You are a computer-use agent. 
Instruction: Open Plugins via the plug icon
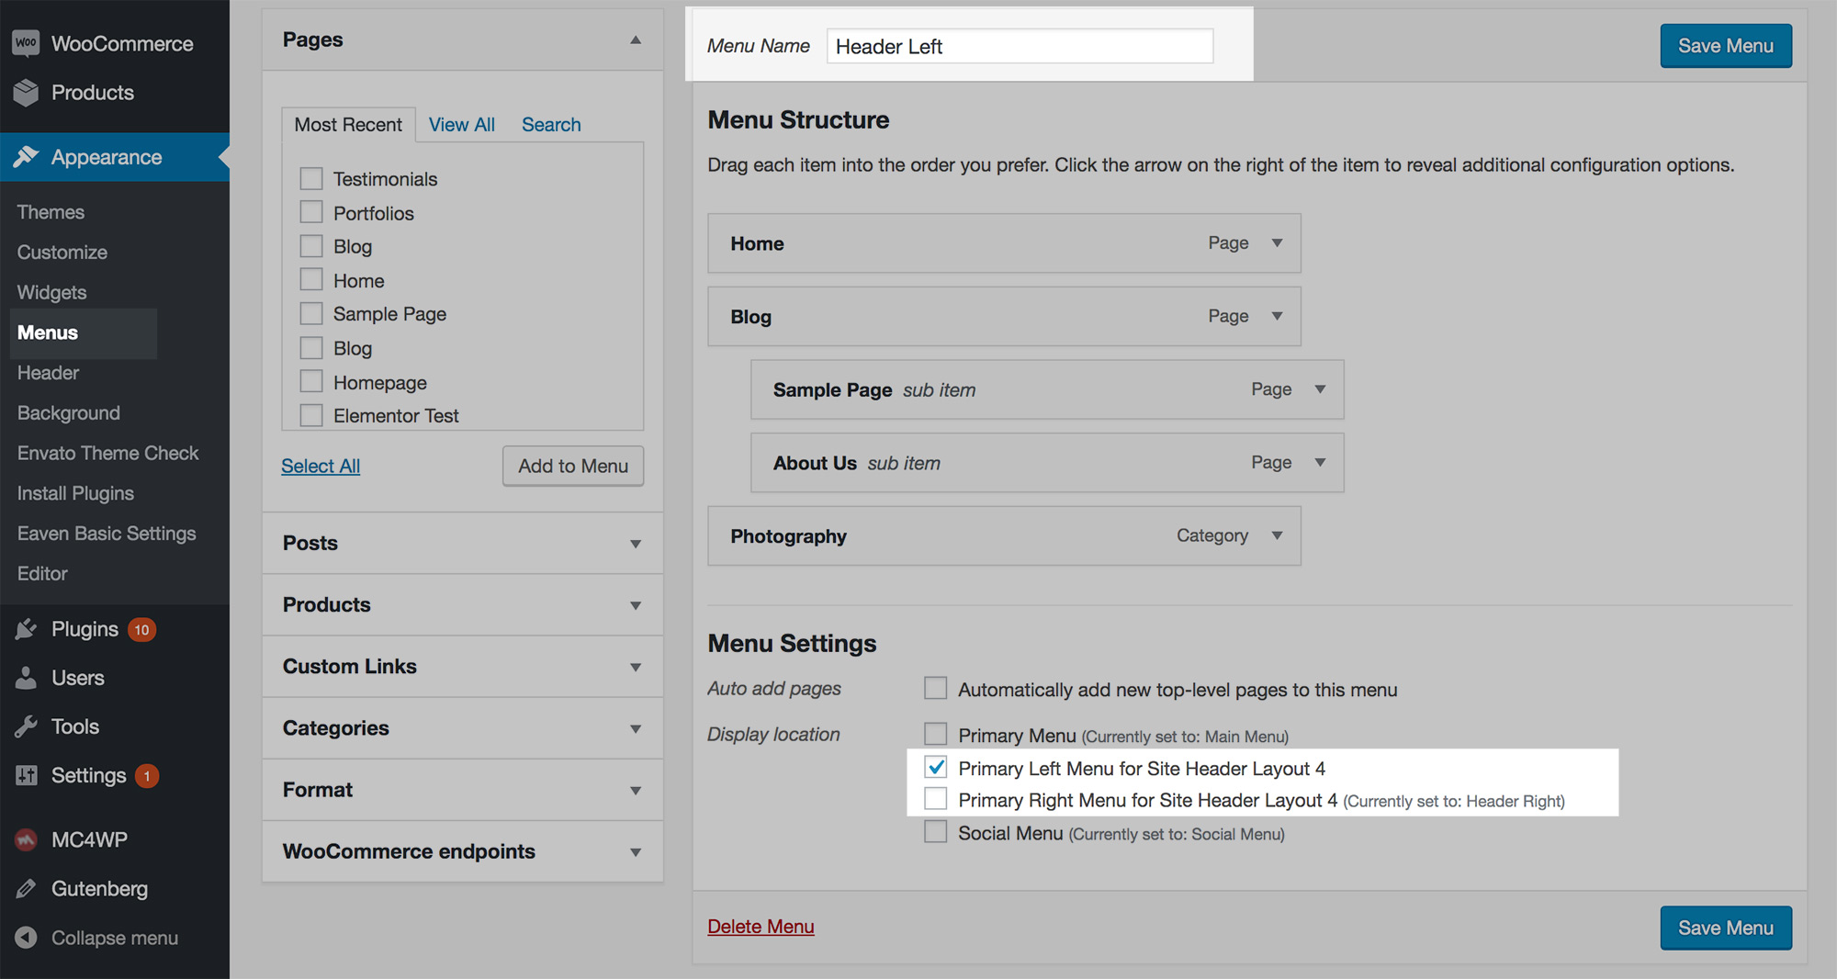point(26,628)
